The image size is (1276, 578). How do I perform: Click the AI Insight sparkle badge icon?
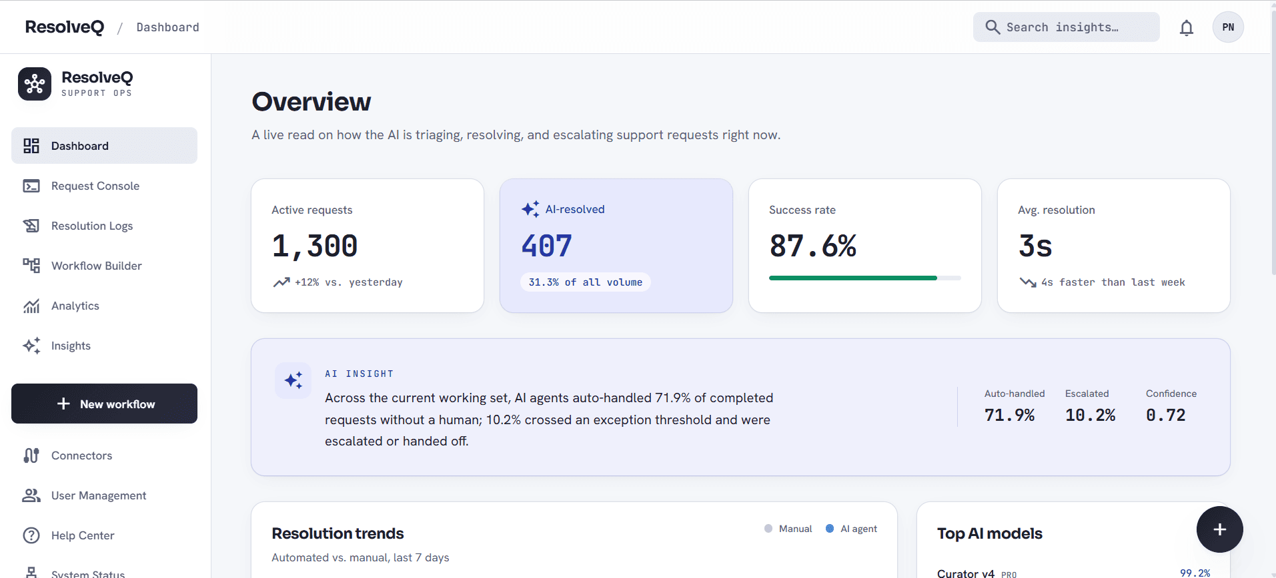point(293,380)
